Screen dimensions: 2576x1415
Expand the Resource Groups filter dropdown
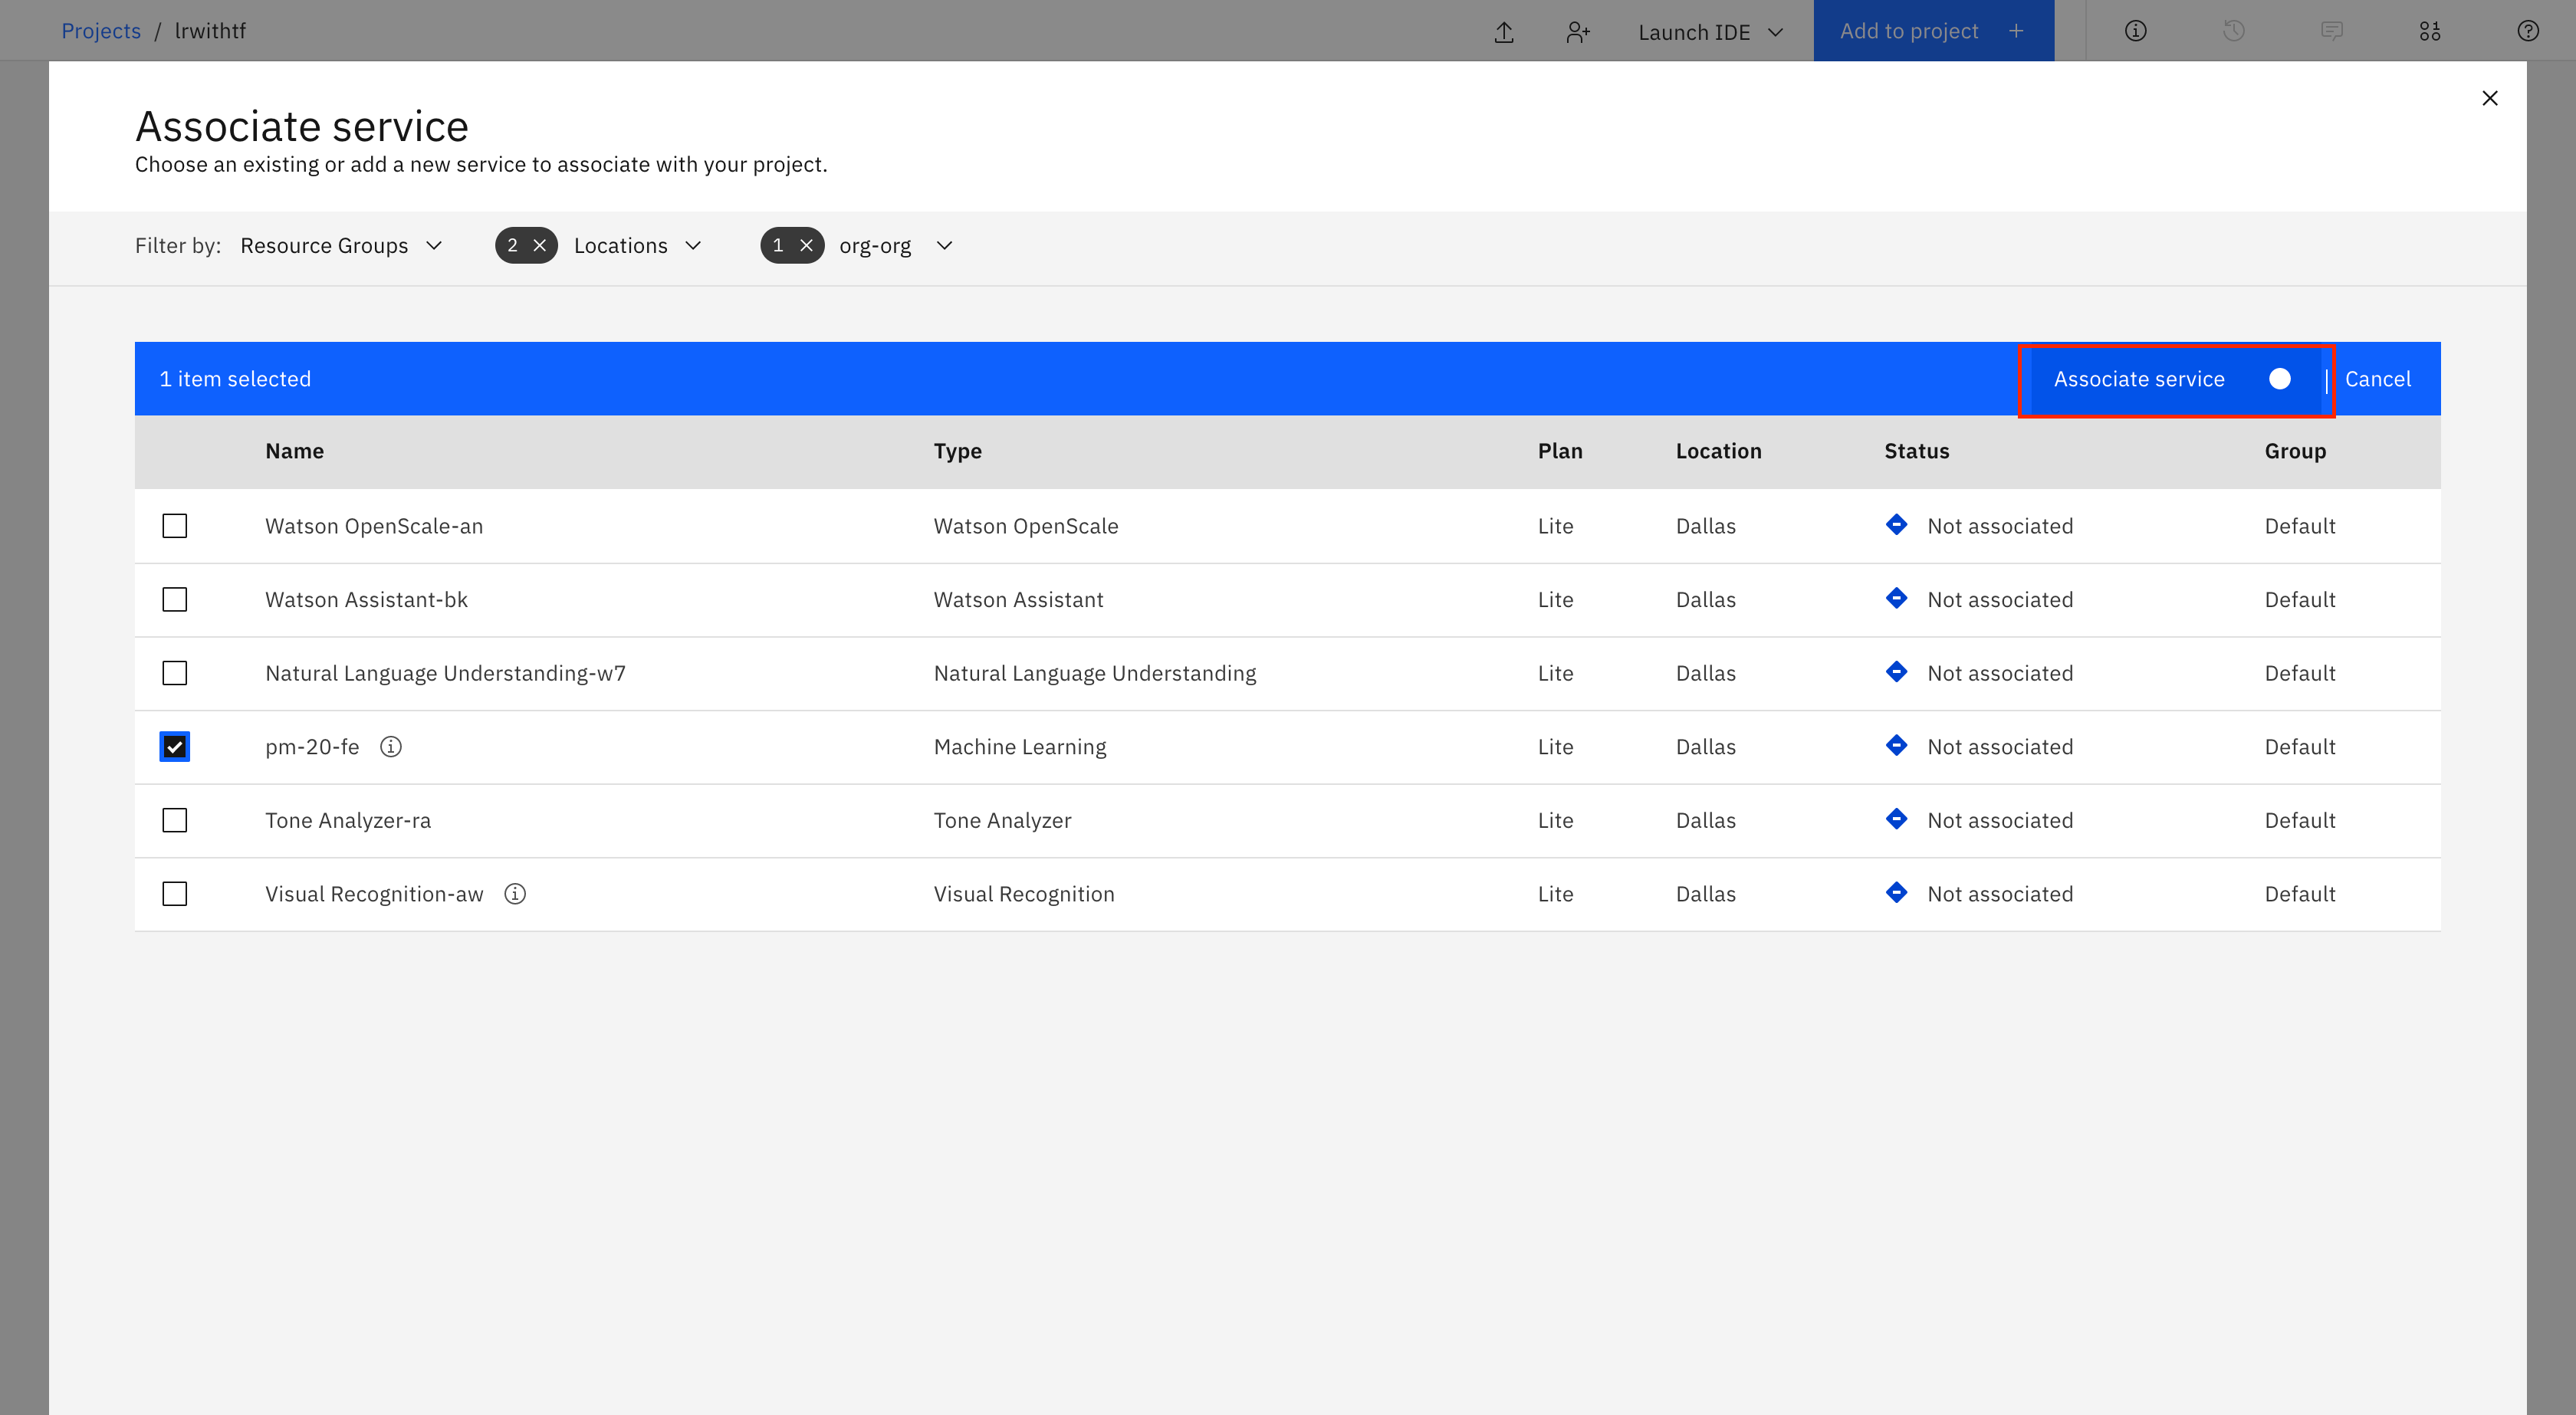pyautogui.click(x=341, y=246)
